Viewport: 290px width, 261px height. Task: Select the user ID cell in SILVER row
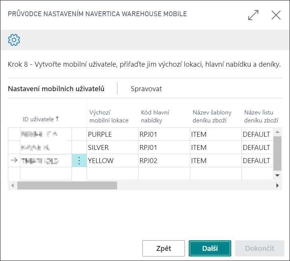(x=46, y=147)
